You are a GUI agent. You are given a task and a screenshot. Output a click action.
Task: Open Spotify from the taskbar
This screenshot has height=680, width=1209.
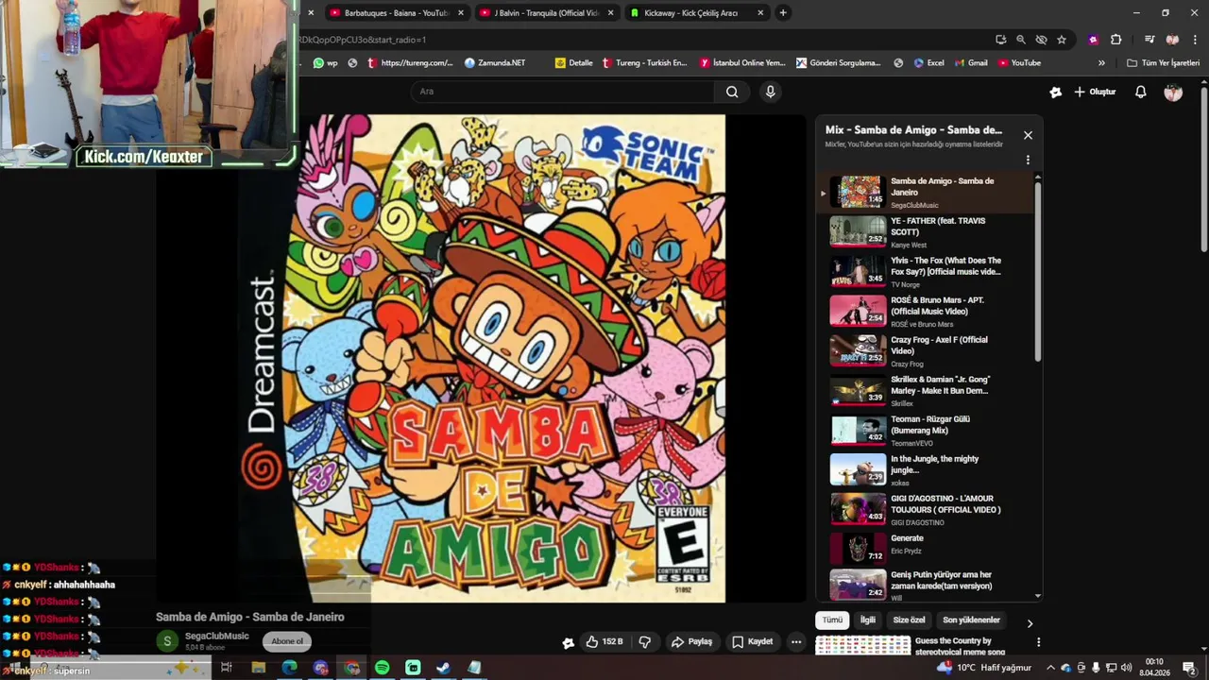[x=382, y=668]
